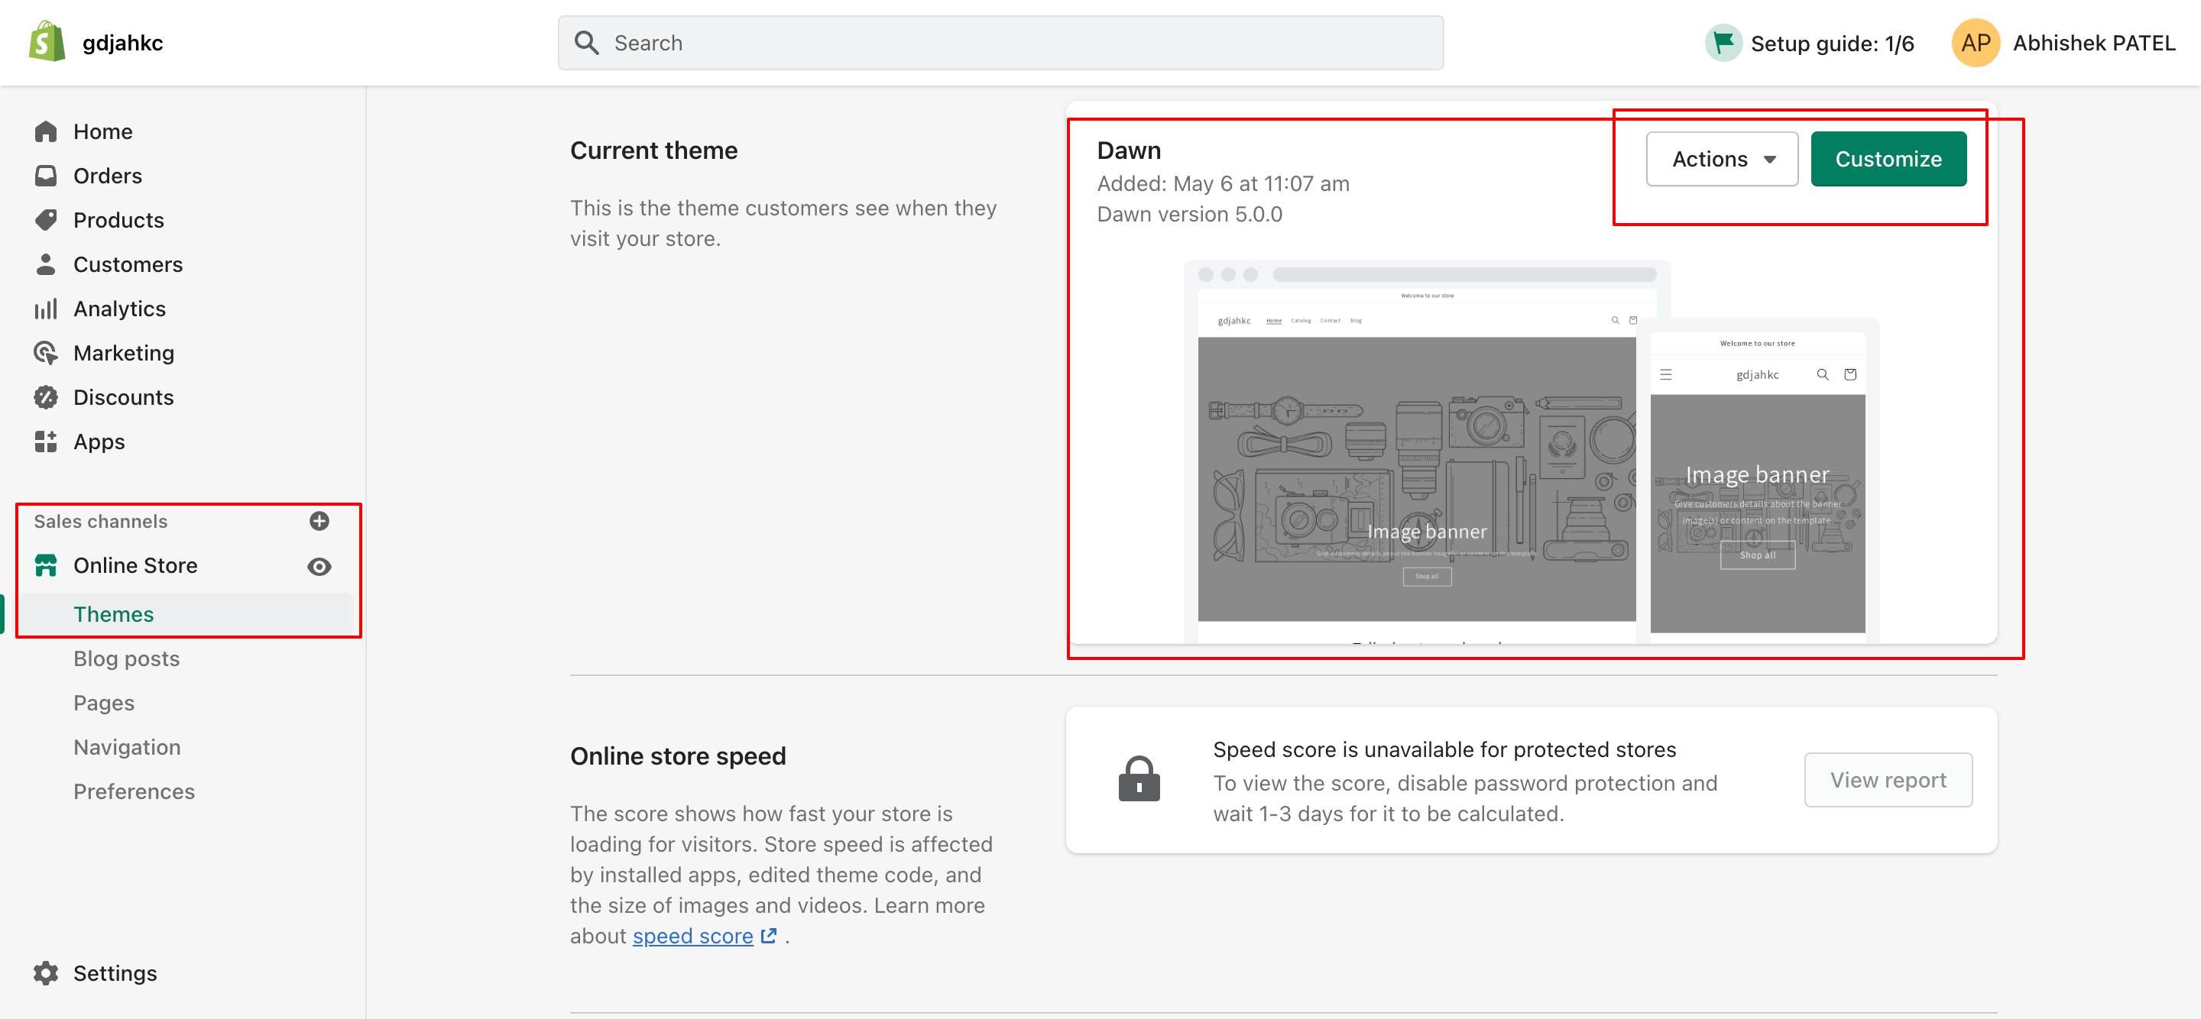Add a sales channel with plus icon
Image resolution: width=2201 pixels, height=1019 pixels.
(x=319, y=521)
